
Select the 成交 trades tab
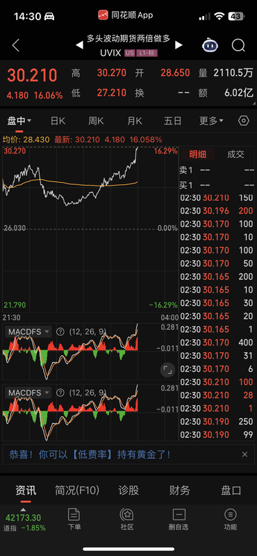click(235, 154)
